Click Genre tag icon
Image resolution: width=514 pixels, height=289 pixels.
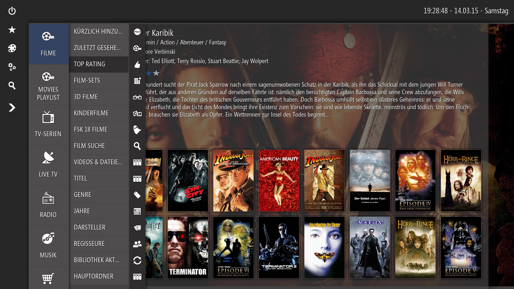(137, 195)
